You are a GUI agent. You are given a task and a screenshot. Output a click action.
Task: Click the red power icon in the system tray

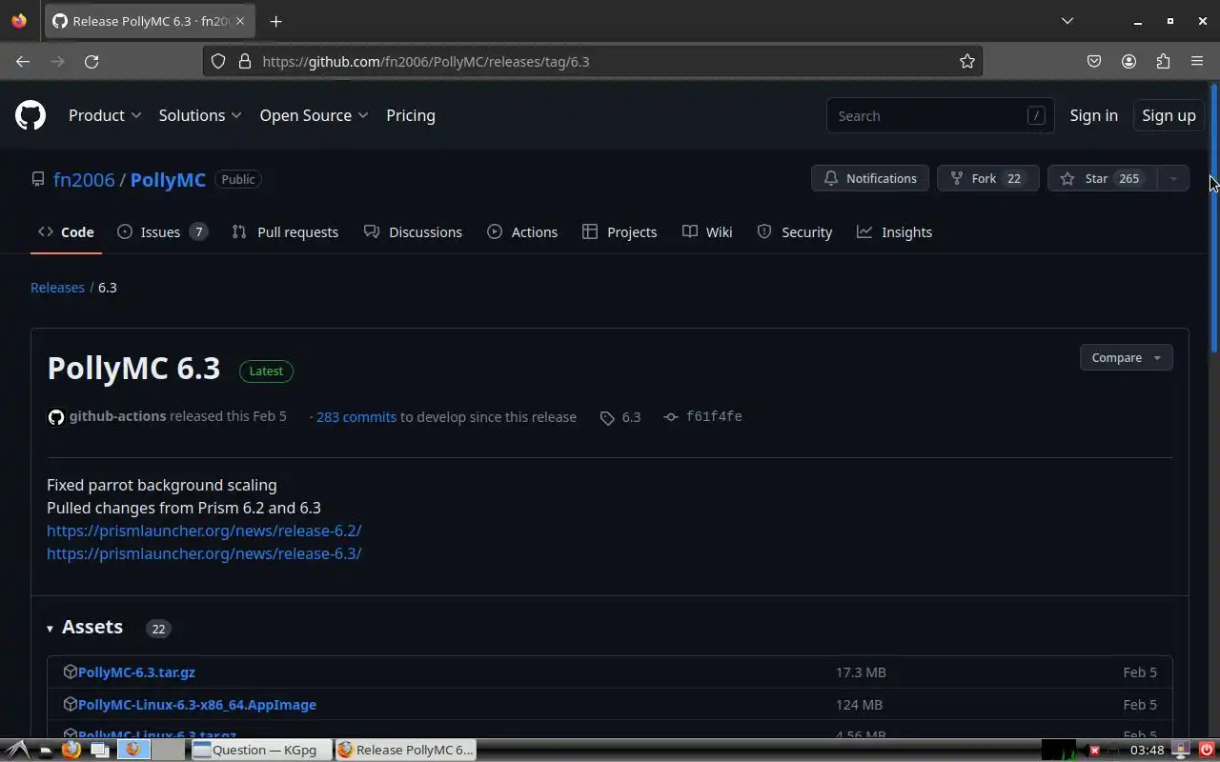click(1206, 750)
